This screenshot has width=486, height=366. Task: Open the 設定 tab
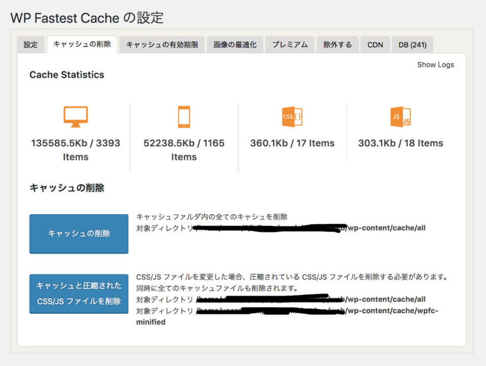click(x=31, y=45)
